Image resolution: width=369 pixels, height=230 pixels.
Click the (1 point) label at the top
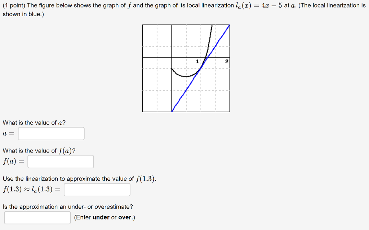(x=13, y=5)
